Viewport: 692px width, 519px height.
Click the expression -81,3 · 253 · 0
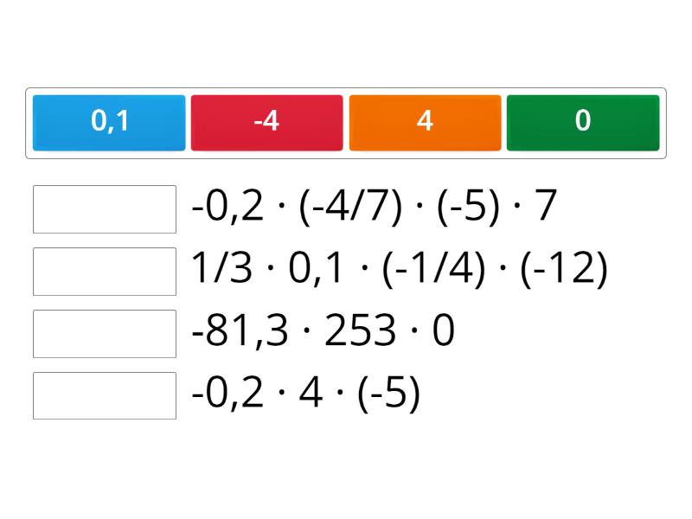[x=323, y=333]
